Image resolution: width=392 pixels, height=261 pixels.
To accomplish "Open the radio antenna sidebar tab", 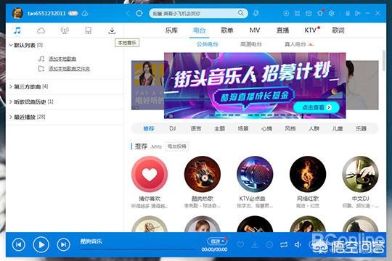I will pos(65,30).
